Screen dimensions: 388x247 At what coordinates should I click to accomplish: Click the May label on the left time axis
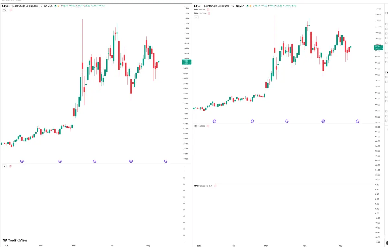[148, 246]
